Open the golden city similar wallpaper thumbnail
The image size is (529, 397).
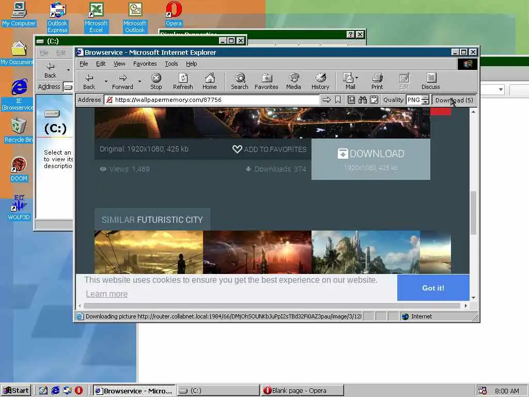click(x=149, y=252)
